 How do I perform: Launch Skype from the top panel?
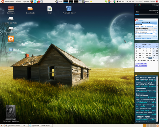35,1
